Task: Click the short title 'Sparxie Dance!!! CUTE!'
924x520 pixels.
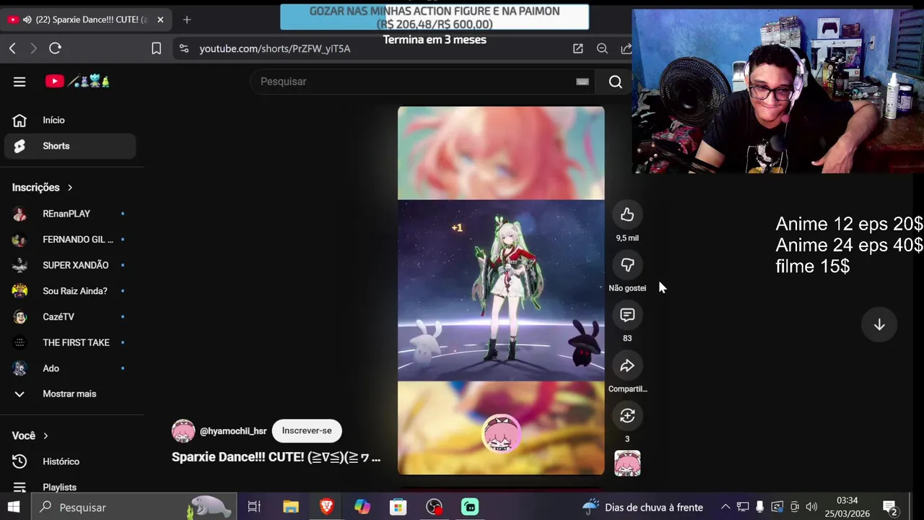Action: (x=276, y=457)
